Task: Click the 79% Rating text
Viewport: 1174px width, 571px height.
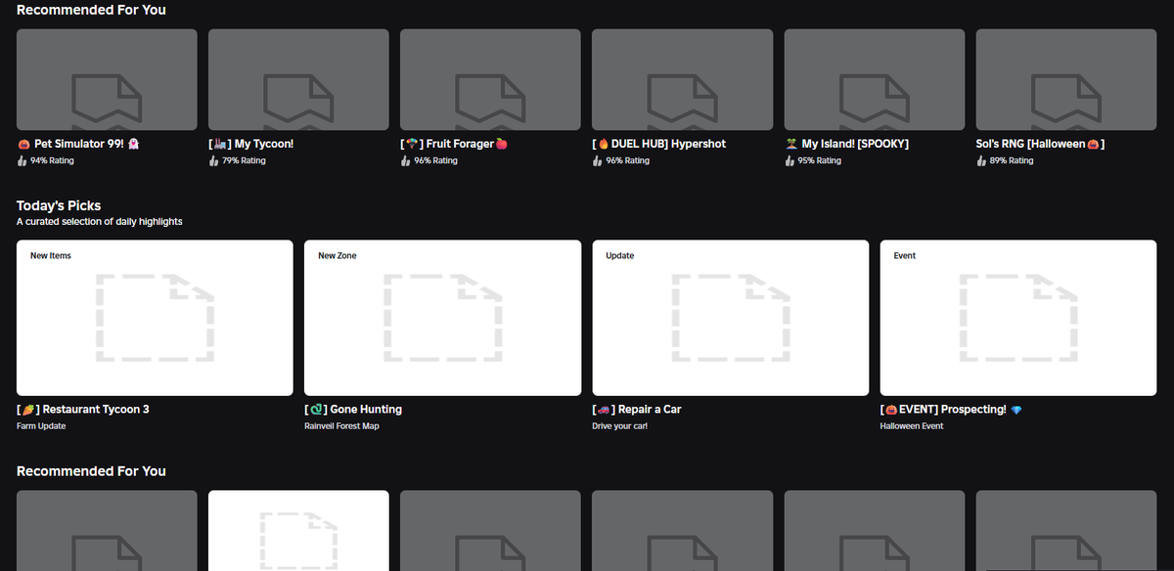Action: pyautogui.click(x=244, y=161)
